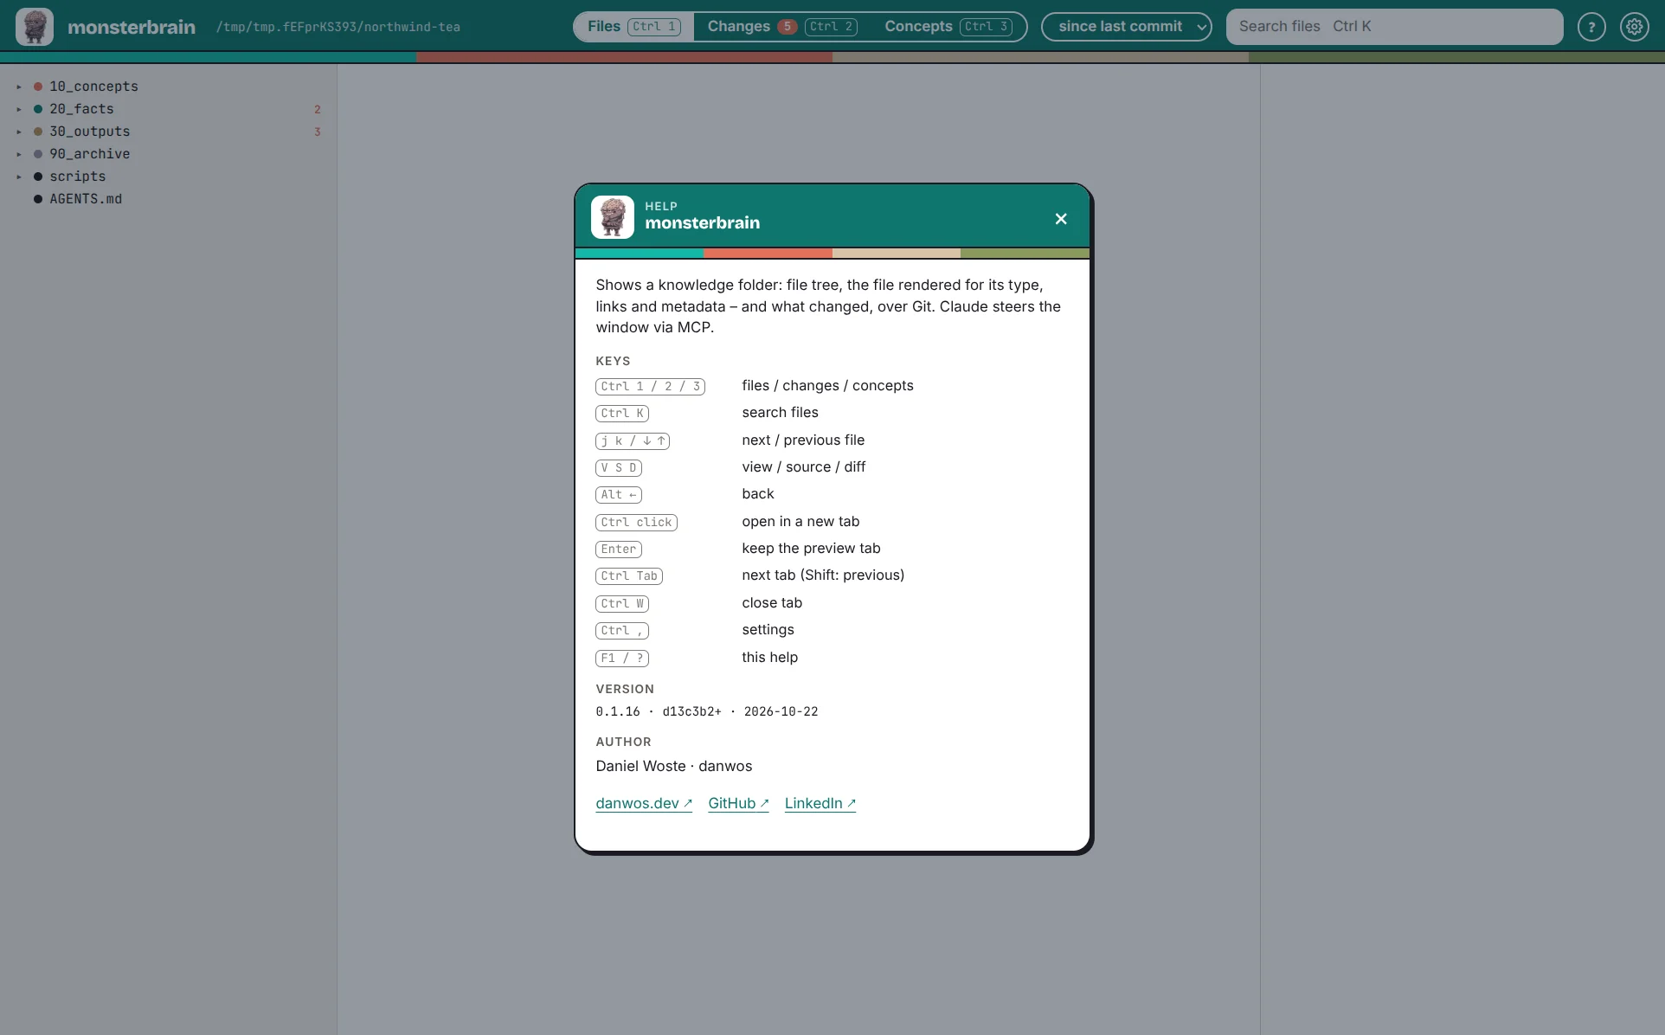Close the help dialog with the X
The width and height of the screenshot is (1665, 1035).
coord(1061,219)
